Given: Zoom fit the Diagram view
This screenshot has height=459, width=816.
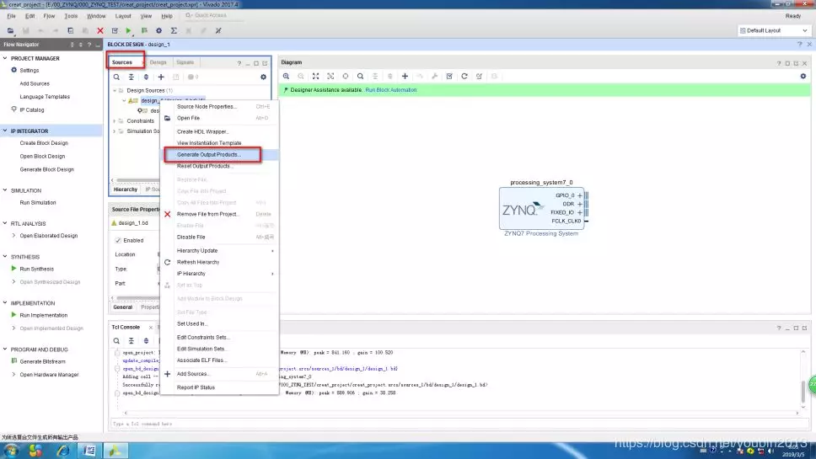Looking at the screenshot, I should (x=315, y=76).
